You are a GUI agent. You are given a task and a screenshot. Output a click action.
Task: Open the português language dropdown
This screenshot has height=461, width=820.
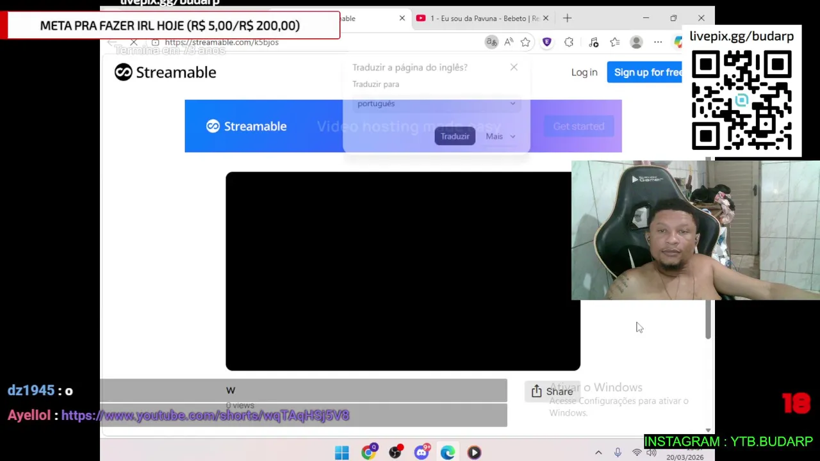click(x=436, y=103)
